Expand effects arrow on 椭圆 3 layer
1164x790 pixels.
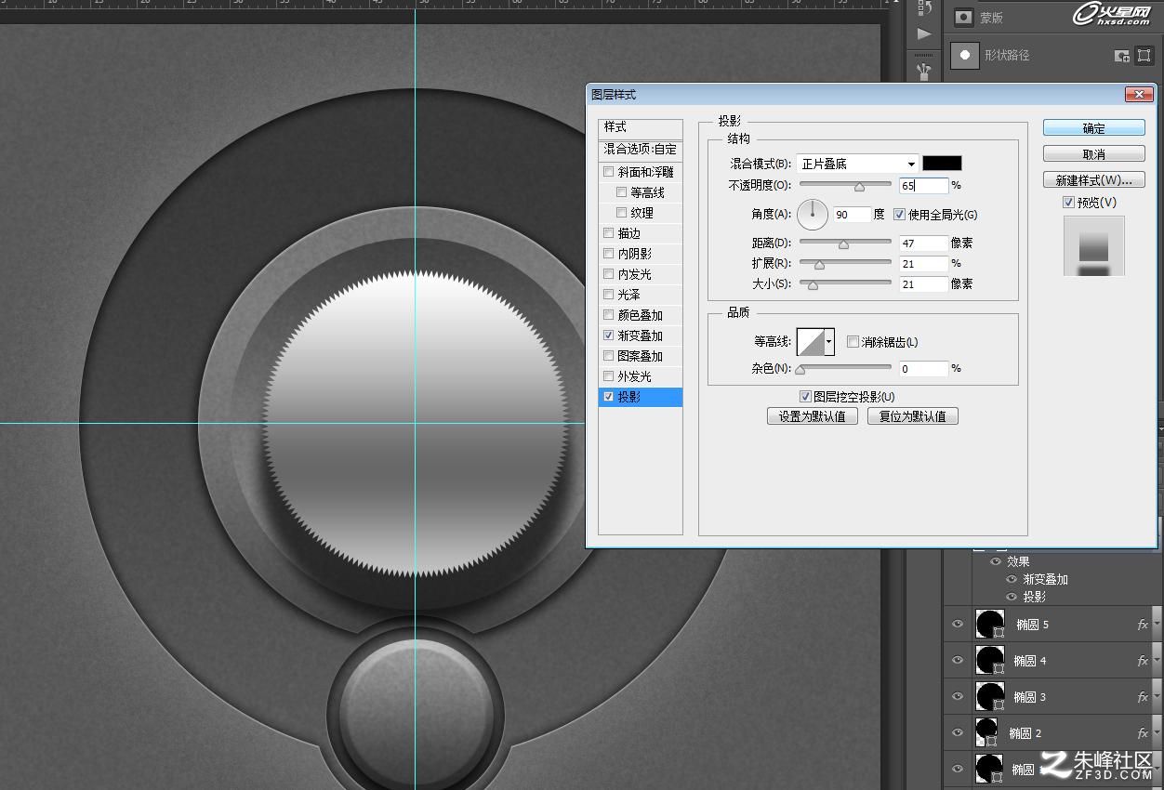1156,697
